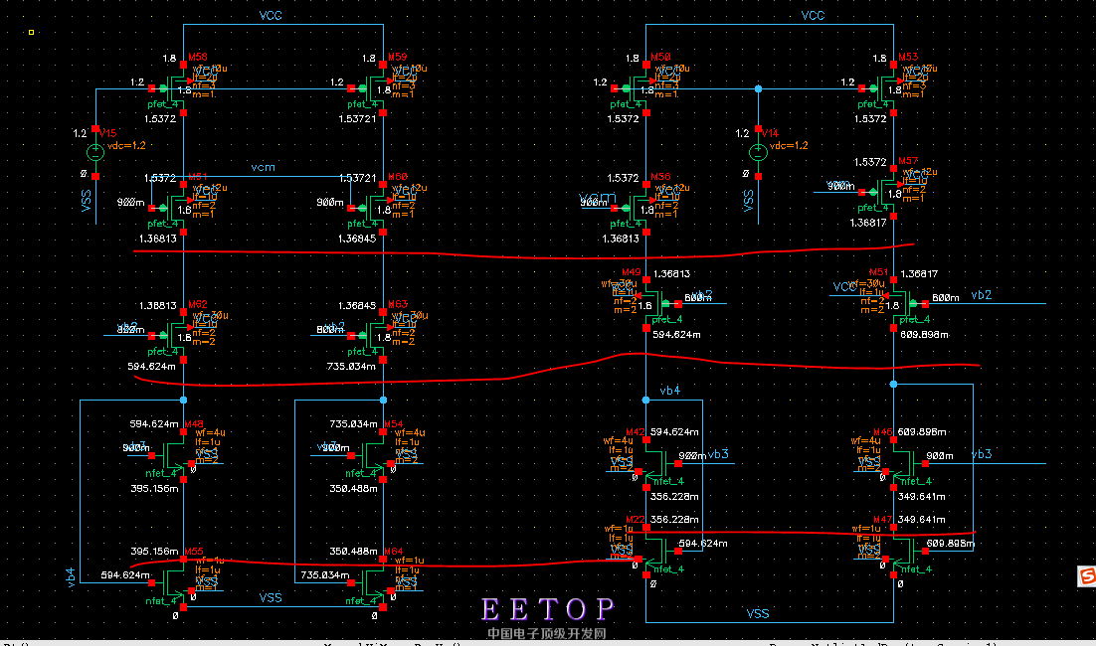Select the M42 nfet transistor
Screen dimensions: 1096x646
(653, 458)
